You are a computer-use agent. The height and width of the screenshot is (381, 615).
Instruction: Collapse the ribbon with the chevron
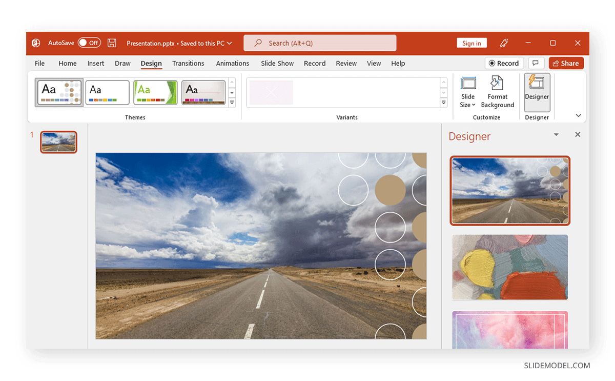[578, 116]
